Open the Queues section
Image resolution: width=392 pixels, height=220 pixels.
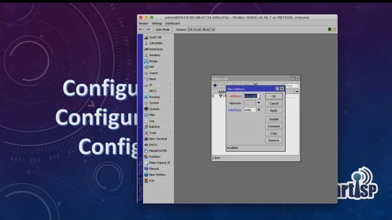pyautogui.click(x=159, y=109)
